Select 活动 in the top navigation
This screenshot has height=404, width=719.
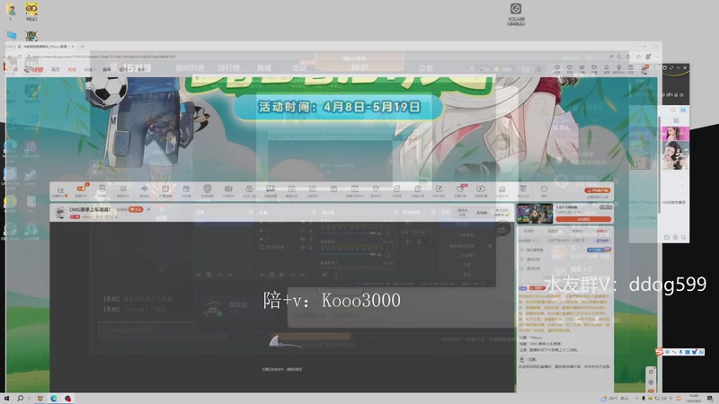point(299,68)
